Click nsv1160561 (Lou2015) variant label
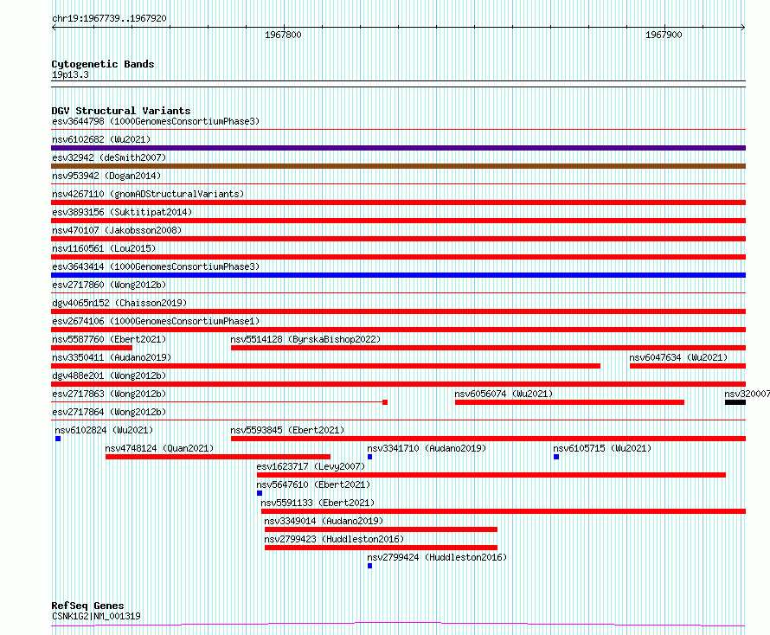770x635 pixels. [104, 248]
